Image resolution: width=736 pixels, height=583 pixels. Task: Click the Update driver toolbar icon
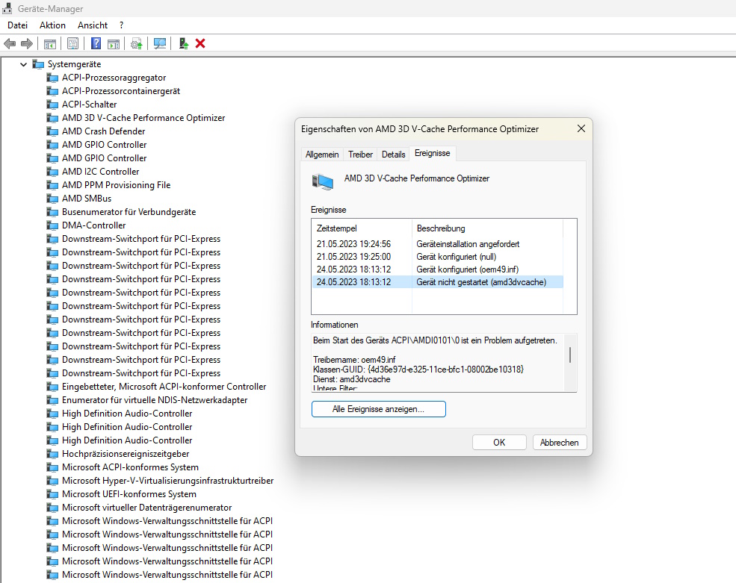pos(137,43)
